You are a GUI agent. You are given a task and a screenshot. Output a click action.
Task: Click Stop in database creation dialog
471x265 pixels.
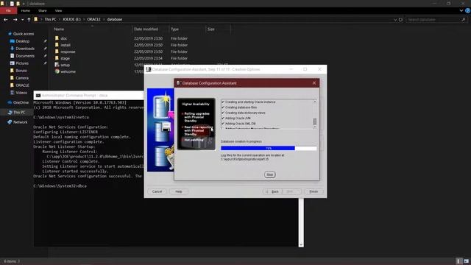coord(270,174)
